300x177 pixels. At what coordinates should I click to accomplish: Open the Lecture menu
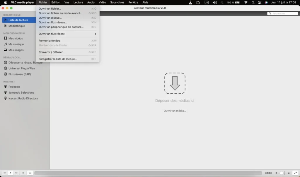tap(78, 2)
